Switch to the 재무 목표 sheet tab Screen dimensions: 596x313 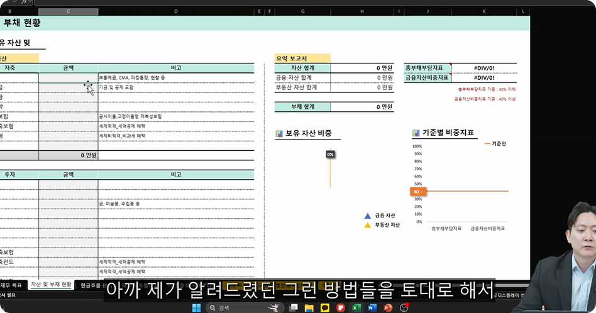11,285
